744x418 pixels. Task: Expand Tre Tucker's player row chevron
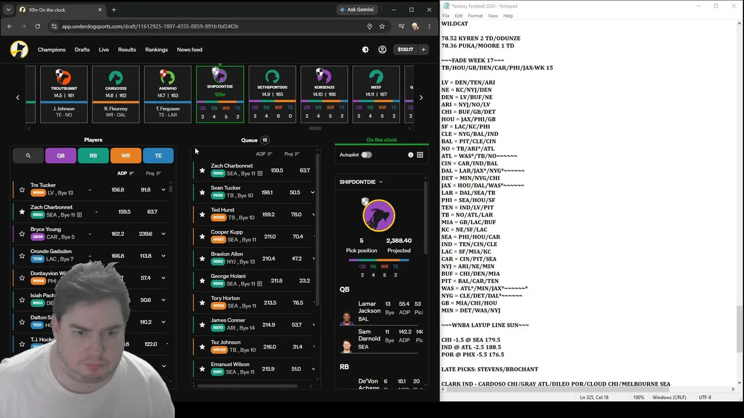pyautogui.click(x=163, y=189)
